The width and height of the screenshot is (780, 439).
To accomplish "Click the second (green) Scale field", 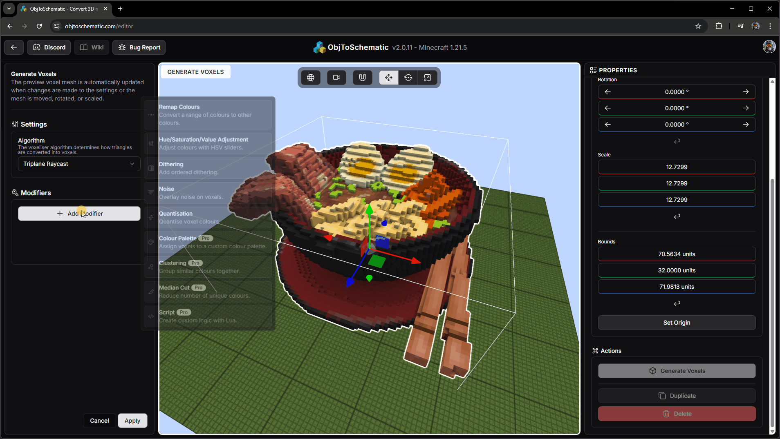I will (677, 183).
